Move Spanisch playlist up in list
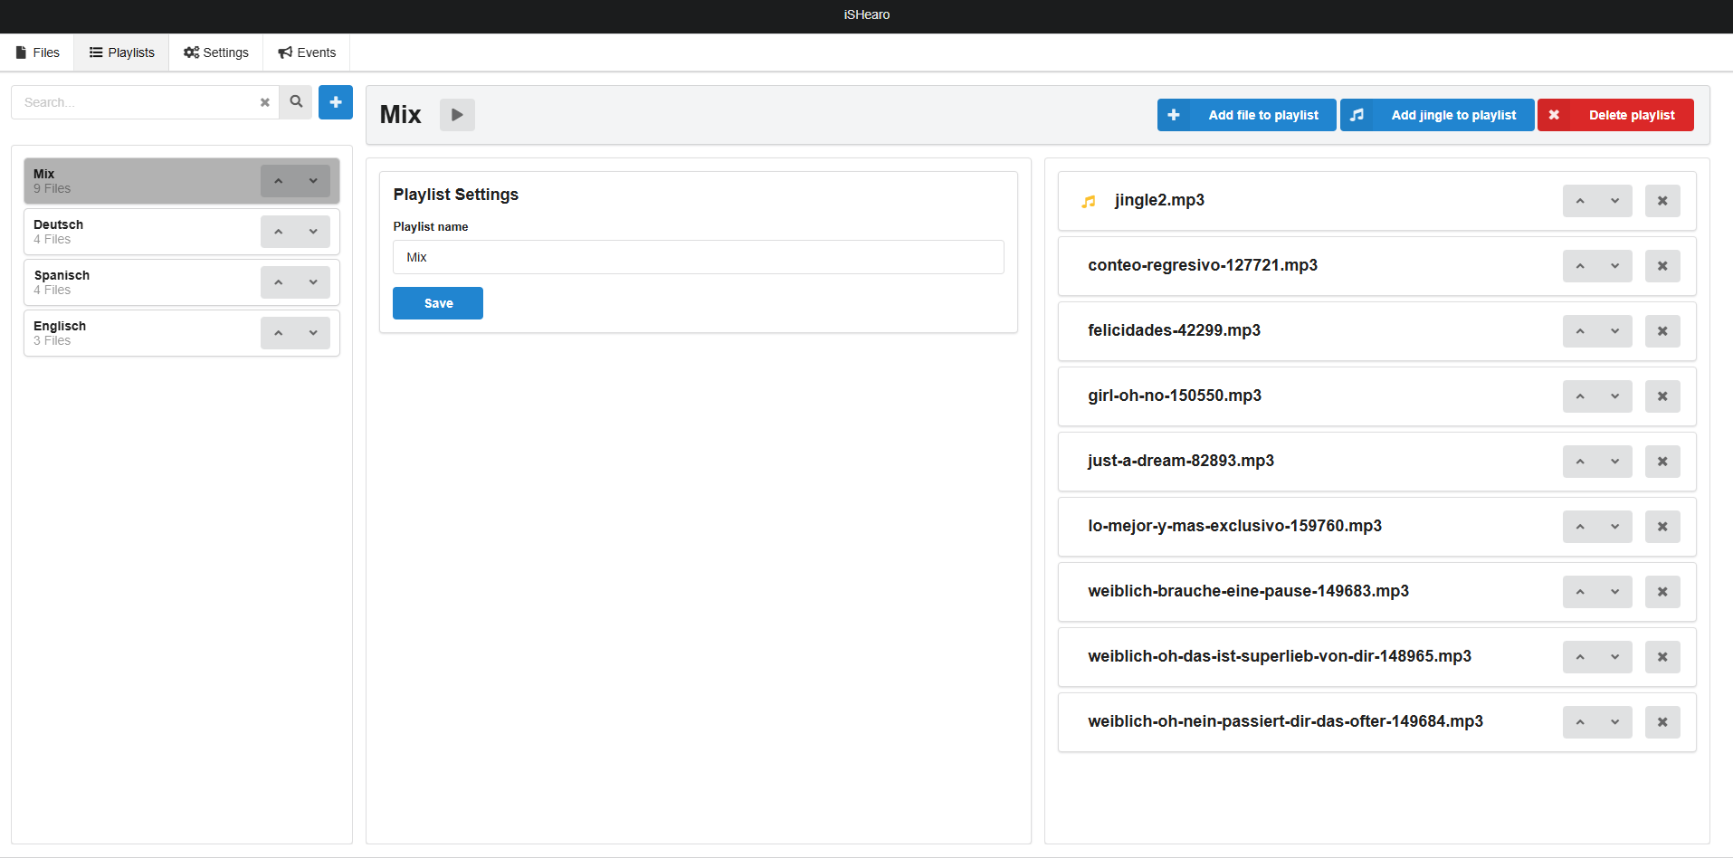This screenshot has width=1733, height=858. (279, 282)
